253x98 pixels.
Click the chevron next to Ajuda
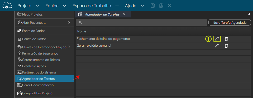pyautogui.click(x=142, y=6)
